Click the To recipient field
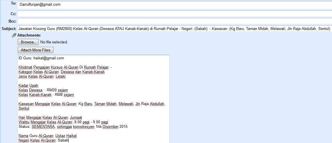Image resolution: width=332 pixels, height=143 pixels. click(x=175, y=5)
